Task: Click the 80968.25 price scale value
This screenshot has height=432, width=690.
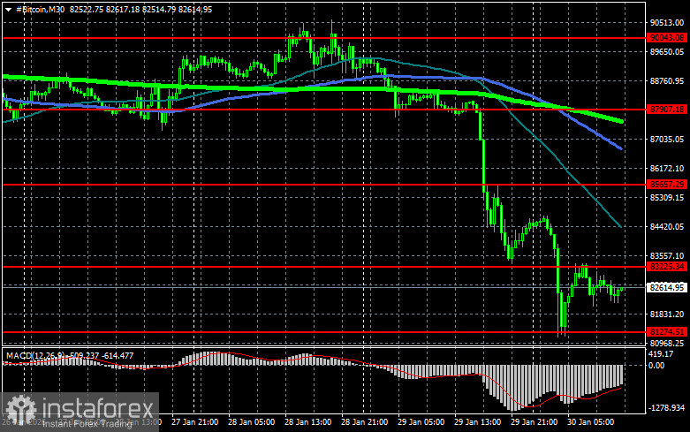Action: pos(667,343)
